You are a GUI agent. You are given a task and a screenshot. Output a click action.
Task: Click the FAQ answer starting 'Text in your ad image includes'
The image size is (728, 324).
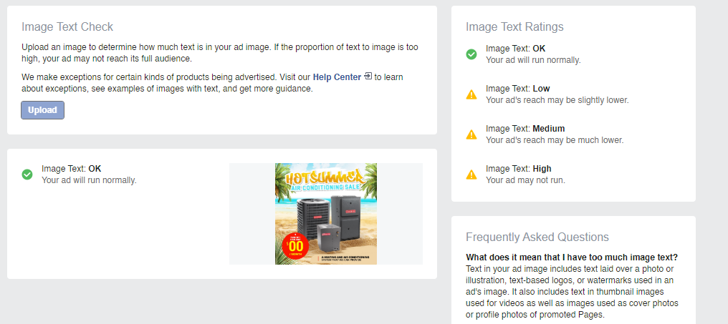pos(573,292)
